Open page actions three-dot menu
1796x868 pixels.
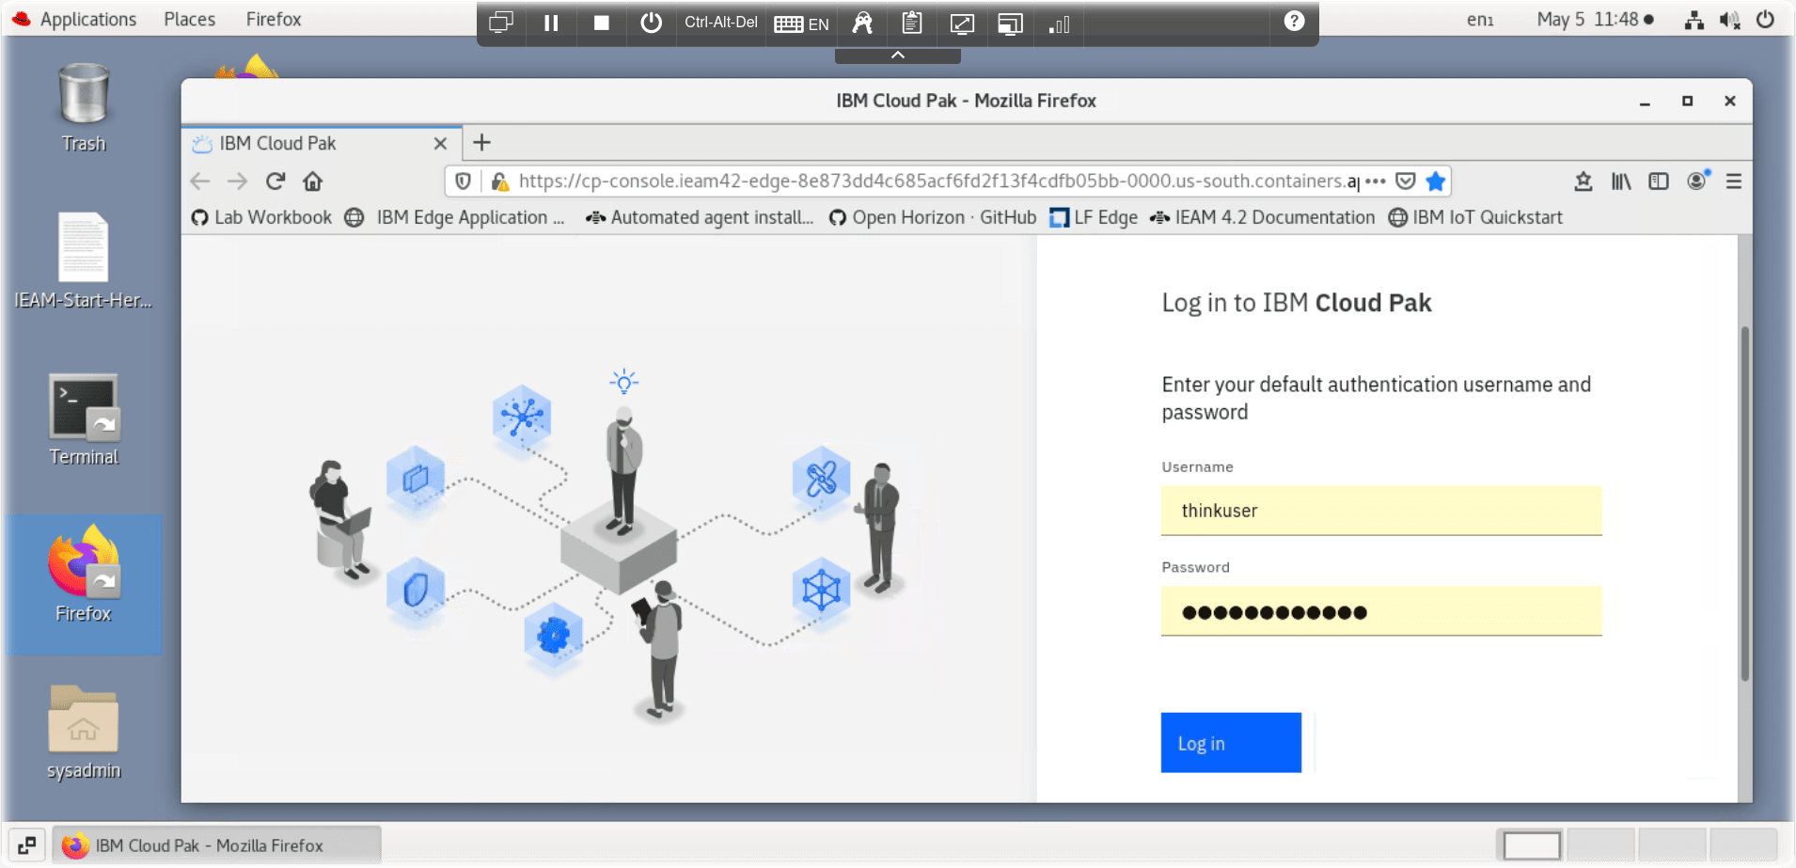click(x=1376, y=181)
